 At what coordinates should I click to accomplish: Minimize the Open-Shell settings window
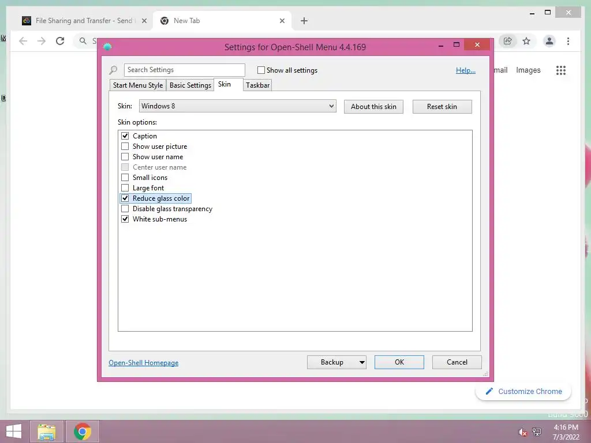coord(440,45)
